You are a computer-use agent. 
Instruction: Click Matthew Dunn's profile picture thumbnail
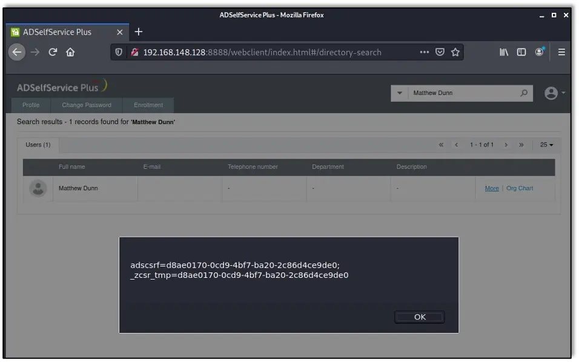pyautogui.click(x=38, y=188)
